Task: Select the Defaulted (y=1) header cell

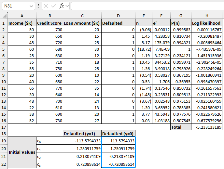Action: (82, 134)
